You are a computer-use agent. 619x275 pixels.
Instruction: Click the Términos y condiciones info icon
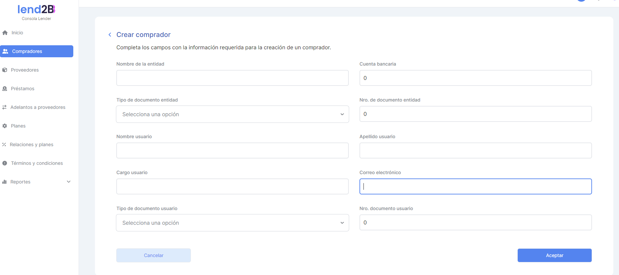[x=5, y=163]
